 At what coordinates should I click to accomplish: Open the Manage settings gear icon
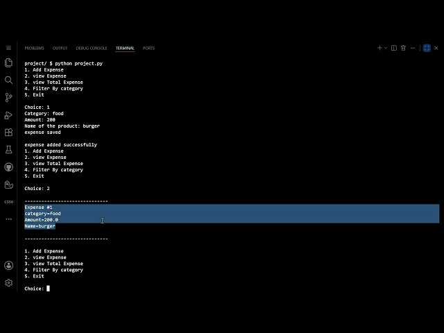coord(8,282)
